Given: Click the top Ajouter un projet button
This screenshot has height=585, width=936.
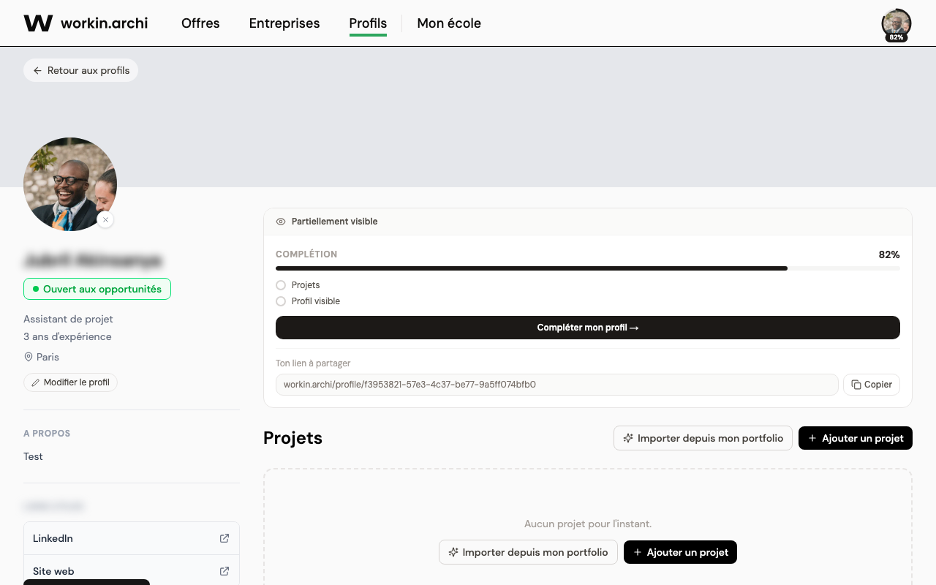Looking at the screenshot, I should [x=856, y=438].
